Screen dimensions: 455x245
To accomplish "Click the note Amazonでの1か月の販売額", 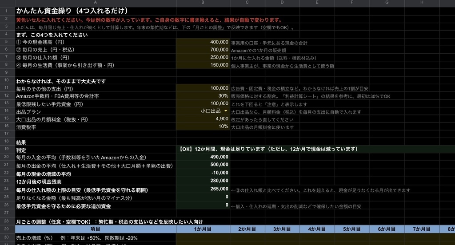I will pyautogui.click(x=259, y=50).
